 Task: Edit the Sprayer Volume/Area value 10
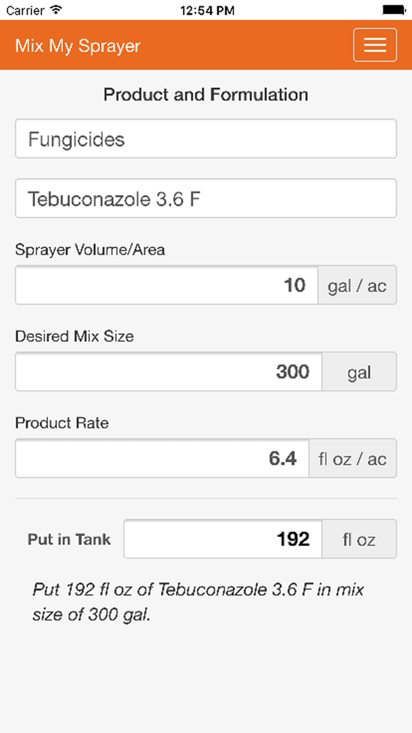tap(167, 285)
